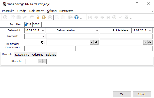Screen dimensions: 154x98
Task: Click the undo arrow toolbar icon
Action: click(32, 17)
